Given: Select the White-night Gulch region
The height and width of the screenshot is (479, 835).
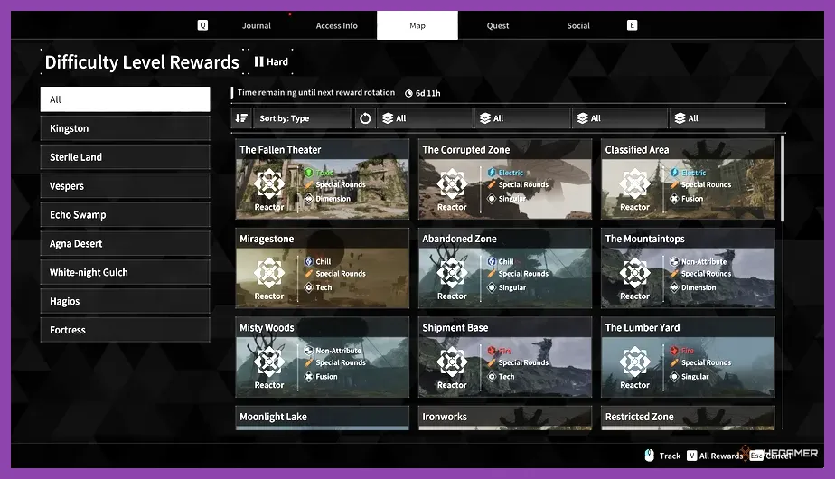Looking at the screenshot, I should pyautogui.click(x=125, y=272).
